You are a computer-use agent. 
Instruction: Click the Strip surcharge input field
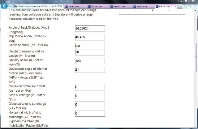[90, 96]
